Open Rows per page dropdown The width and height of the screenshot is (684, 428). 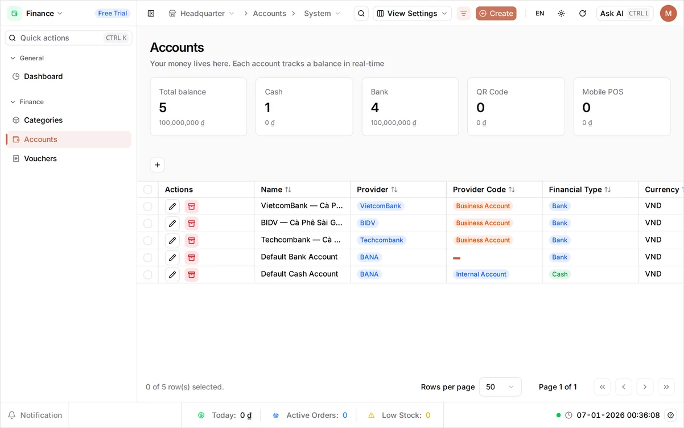click(500, 387)
